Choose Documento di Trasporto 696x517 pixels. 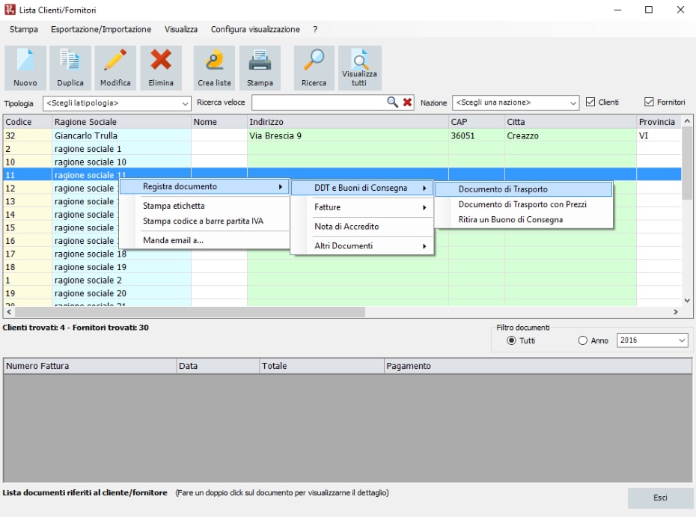tap(524, 189)
